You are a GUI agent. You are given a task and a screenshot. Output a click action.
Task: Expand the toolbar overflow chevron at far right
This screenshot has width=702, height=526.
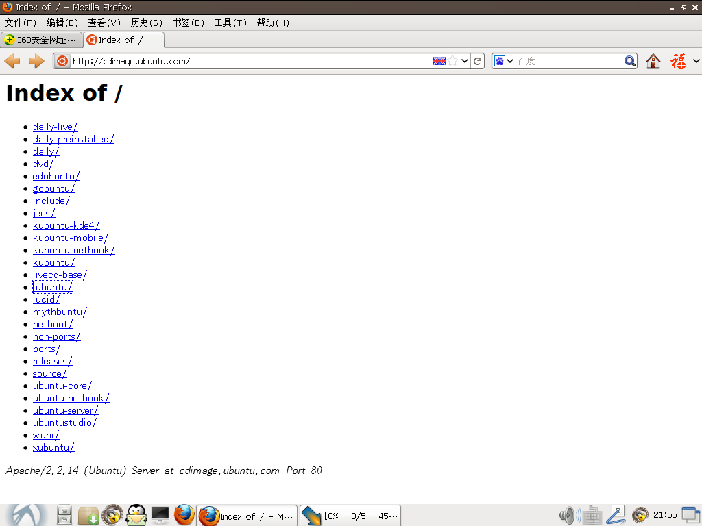tap(697, 61)
